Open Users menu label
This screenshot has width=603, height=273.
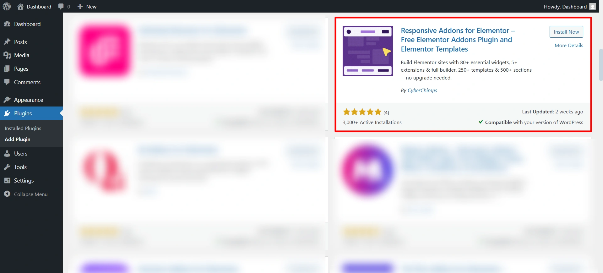(21, 154)
